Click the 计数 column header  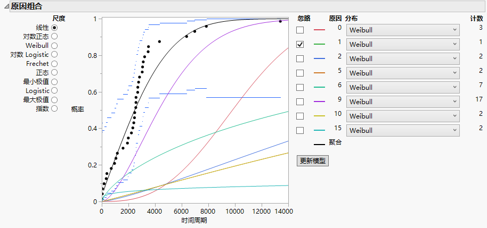click(x=476, y=19)
